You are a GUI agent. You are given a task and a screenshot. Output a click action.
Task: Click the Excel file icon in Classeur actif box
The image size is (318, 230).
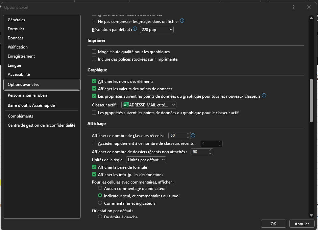tap(125, 105)
